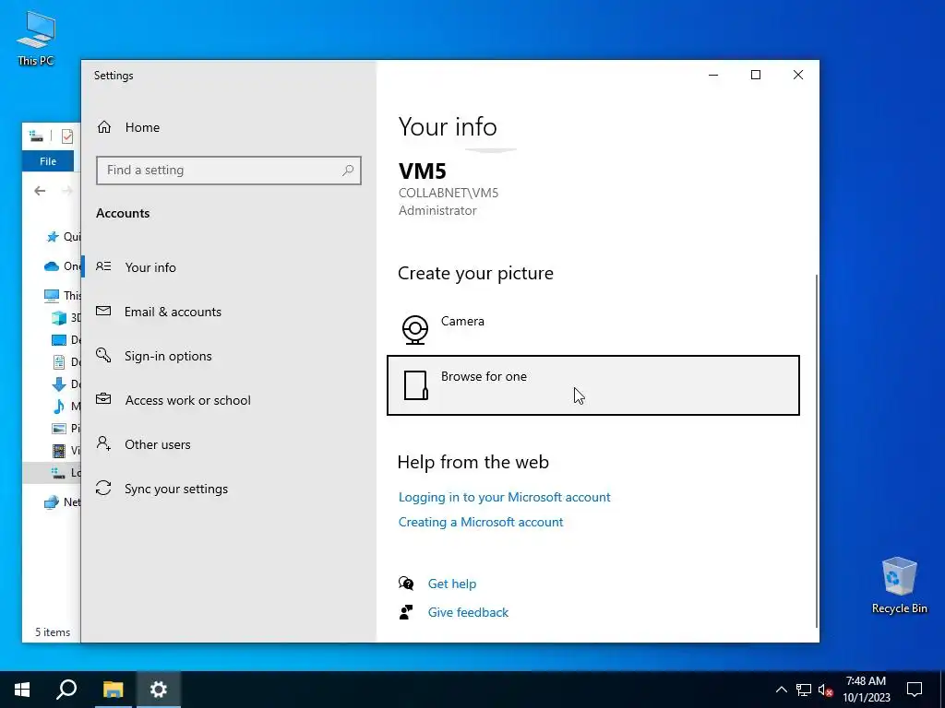Click the Give feedback person icon
Screen dimensions: 945x708
(x=406, y=612)
